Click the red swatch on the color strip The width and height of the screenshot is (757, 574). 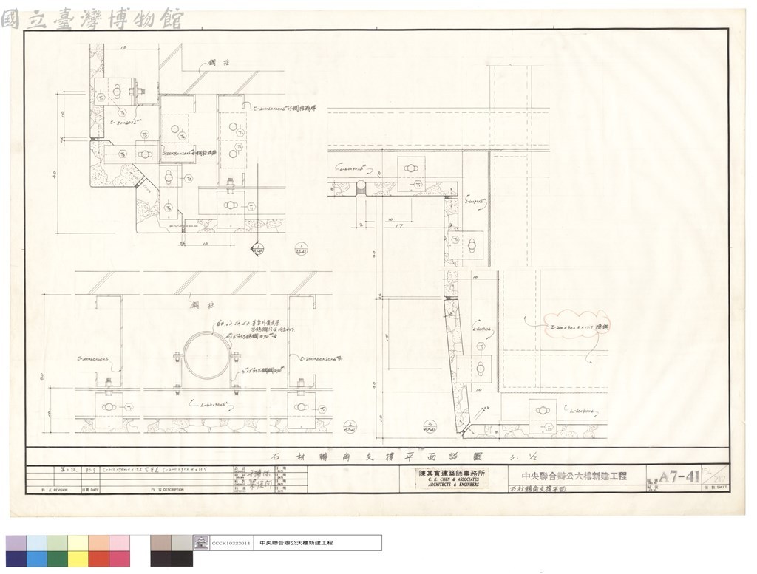(98, 558)
